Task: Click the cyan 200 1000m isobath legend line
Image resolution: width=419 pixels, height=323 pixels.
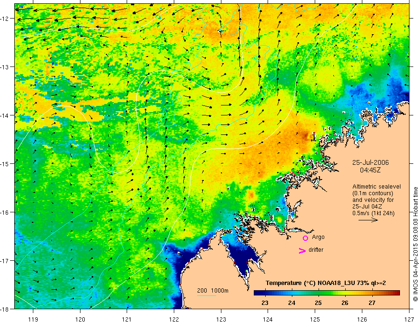Action: pyautogui.click(x=207, y=295)
